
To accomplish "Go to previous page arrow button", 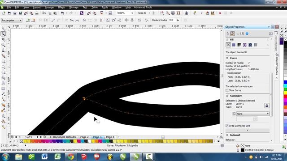I will coord(20,137).
